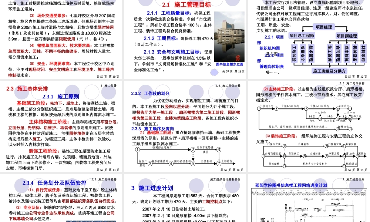
Task: Click the 施工班组及分供方 box
Action: click(x=329, y=71)
